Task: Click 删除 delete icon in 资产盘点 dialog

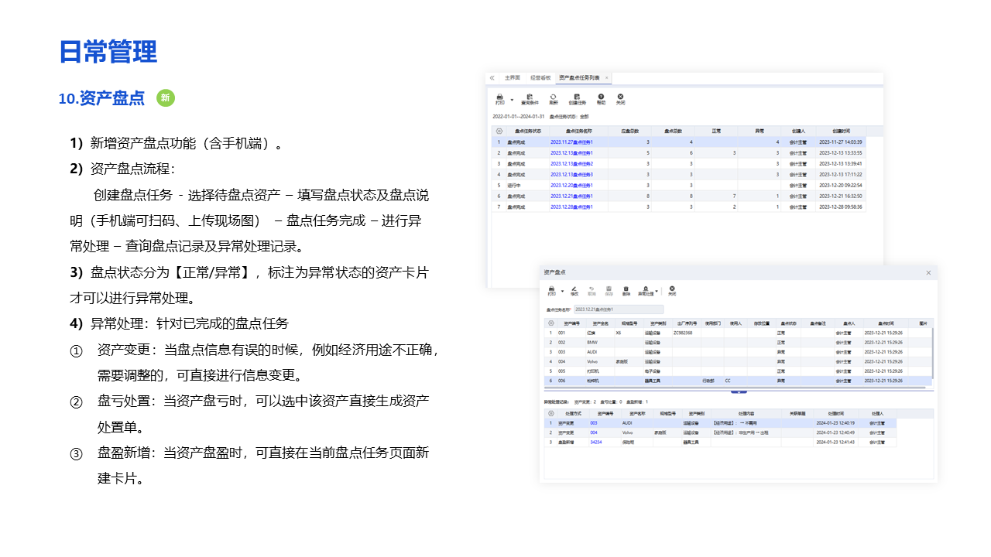Action: pyautogui.click(x=626, y=289)
